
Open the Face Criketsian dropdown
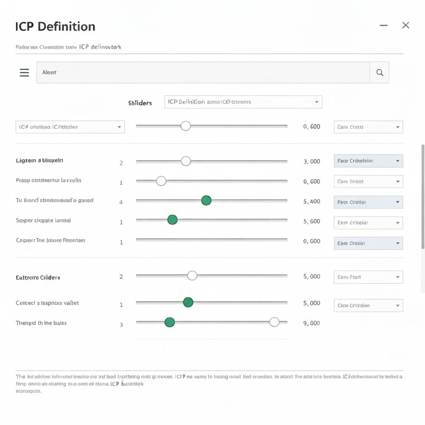click(x=368, y=161)
